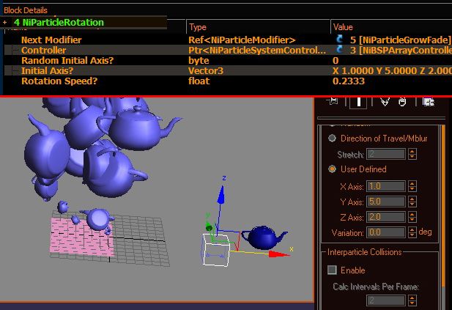
Task: Click the deg unit label
Action: [425, 232]
